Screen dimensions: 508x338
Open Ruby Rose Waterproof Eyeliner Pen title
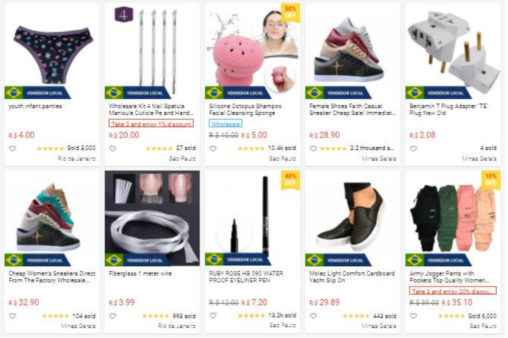tap(246, 277)
